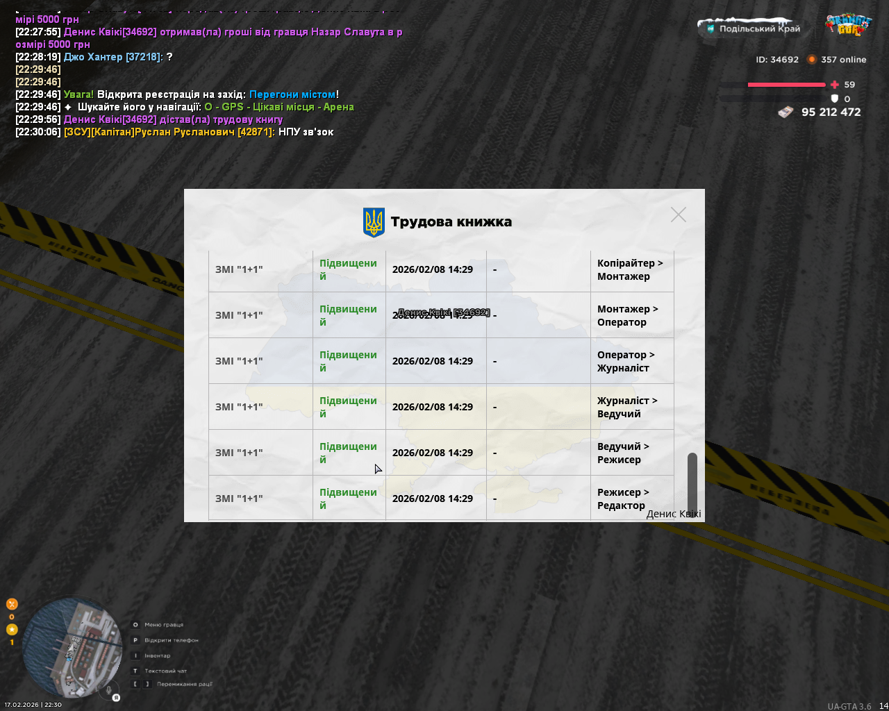Click the Ukrainian trident emblem in Трудова книжка header
Image resolution: width=889 pixels, height=711 pixels.
point(375,223)
